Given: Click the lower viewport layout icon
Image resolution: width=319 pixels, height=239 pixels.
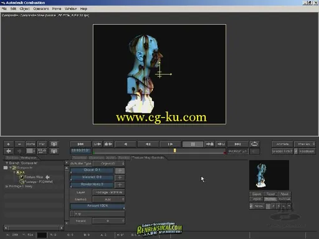Looking at the screenshot, I should (54, 151).
